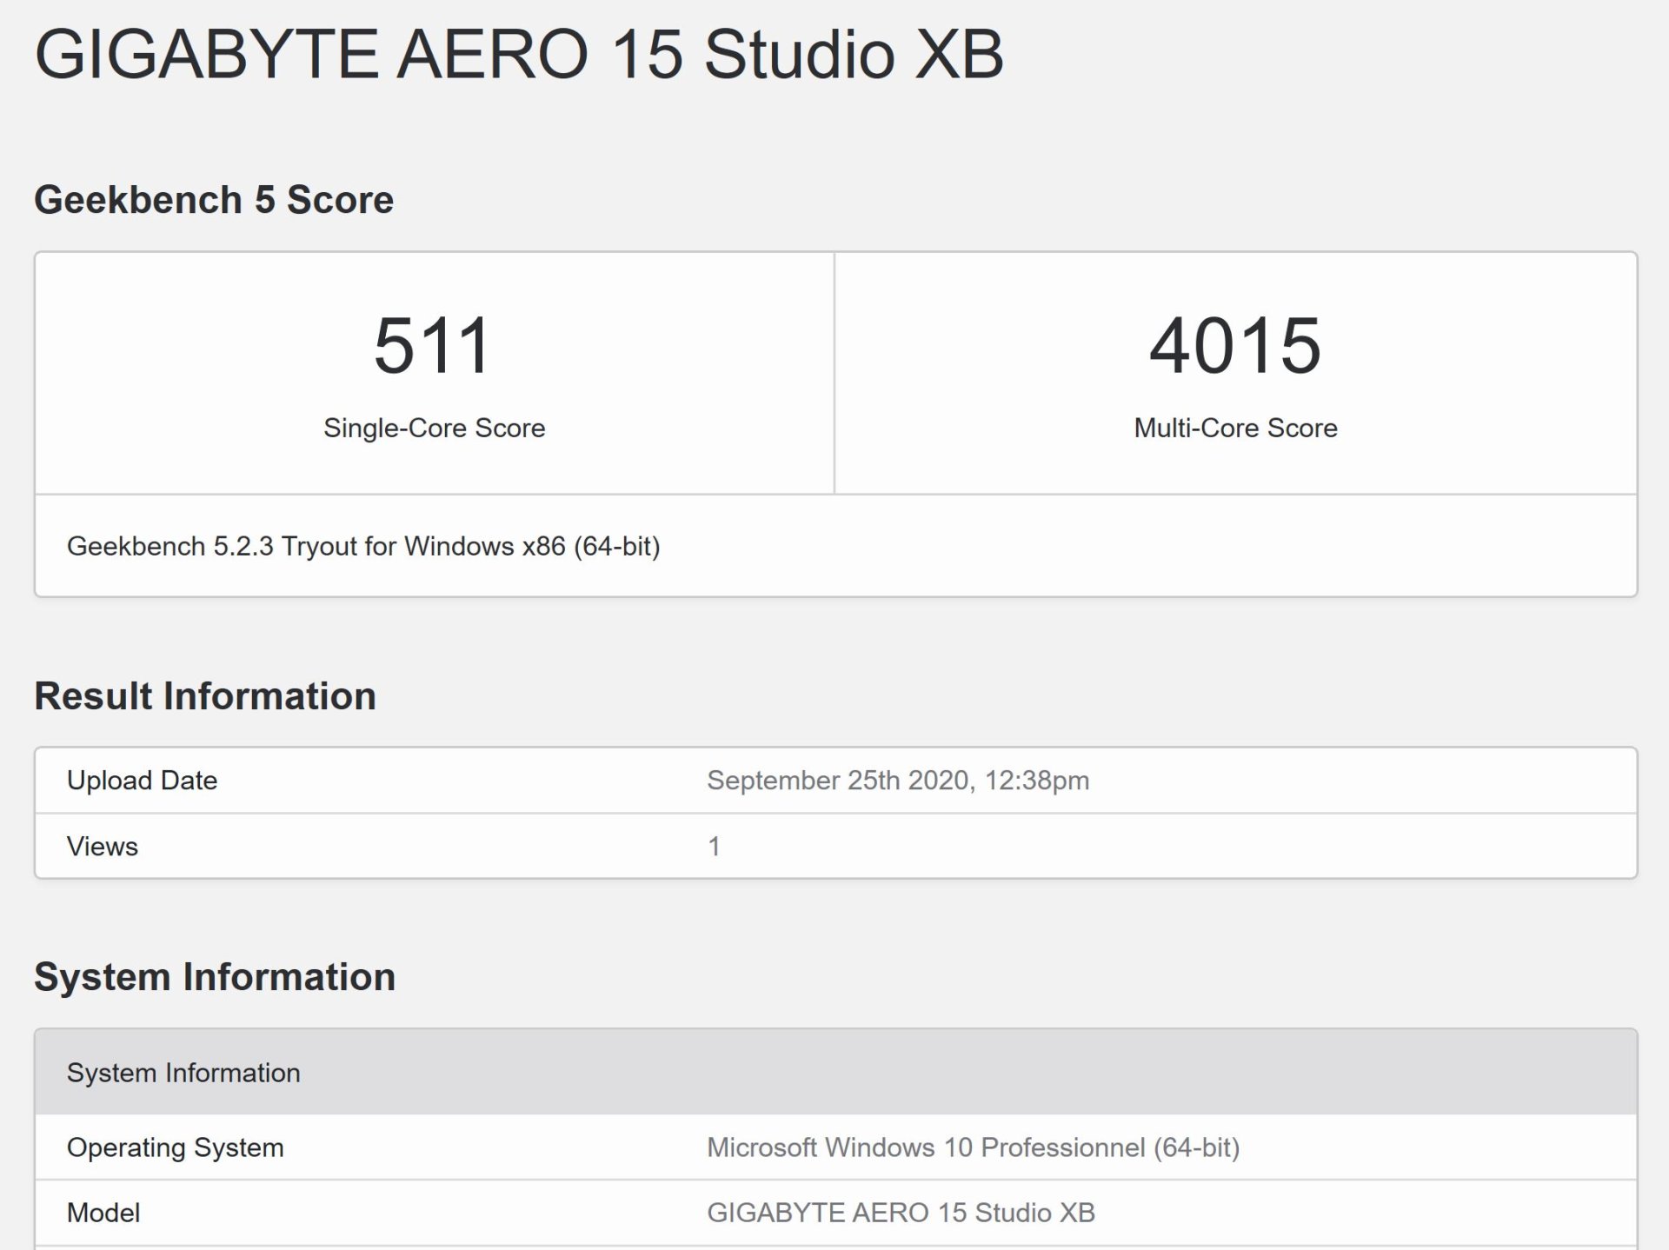Select the Geekbench 5 Score heading

tap(214, 200)
